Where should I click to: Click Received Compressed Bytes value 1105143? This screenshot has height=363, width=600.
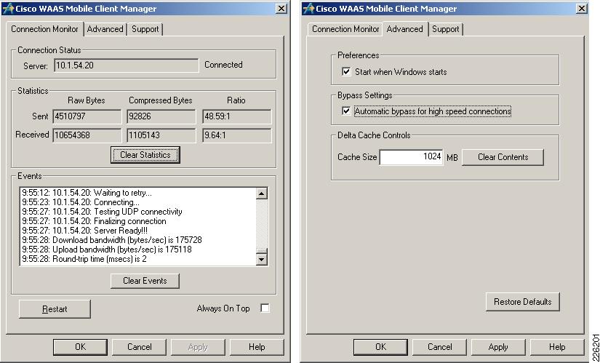click(x=161, y=135)
